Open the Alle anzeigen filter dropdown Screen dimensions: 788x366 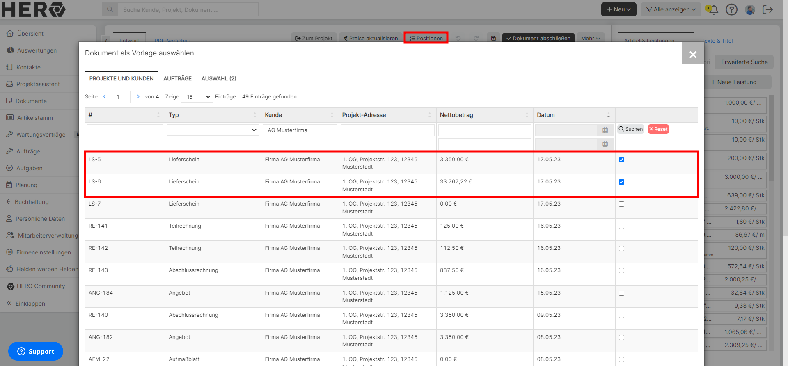point(671,9)
